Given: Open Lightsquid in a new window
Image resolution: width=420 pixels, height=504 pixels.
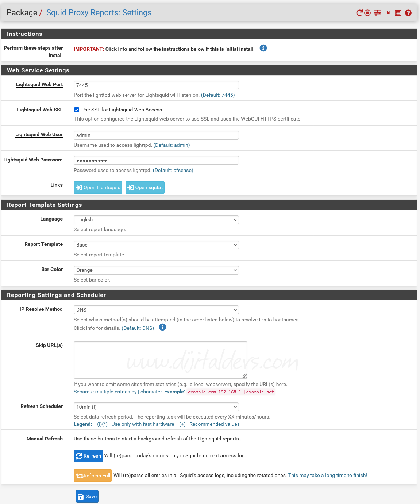Looking at the screenshot, I should coord(98,187).
